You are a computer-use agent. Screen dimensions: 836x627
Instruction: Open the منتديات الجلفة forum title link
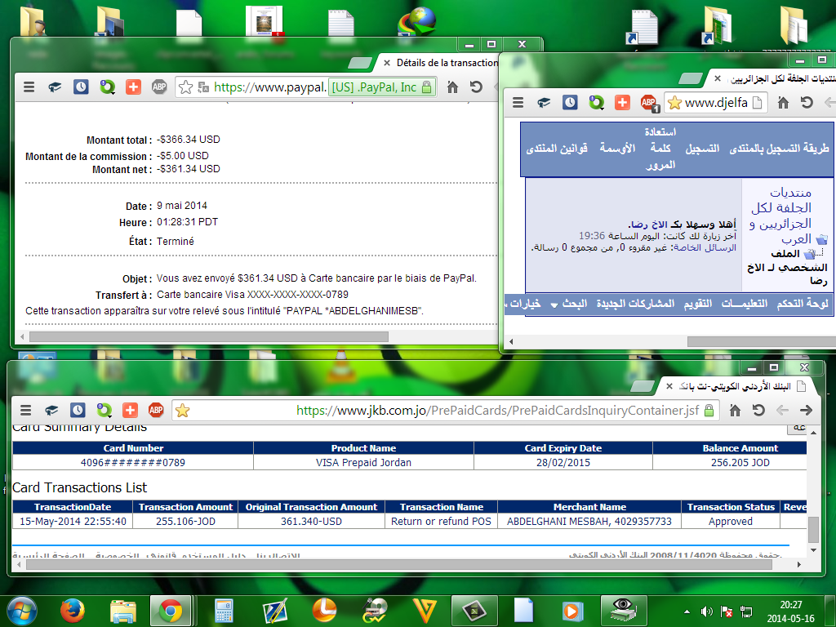[x=781, y=216]
